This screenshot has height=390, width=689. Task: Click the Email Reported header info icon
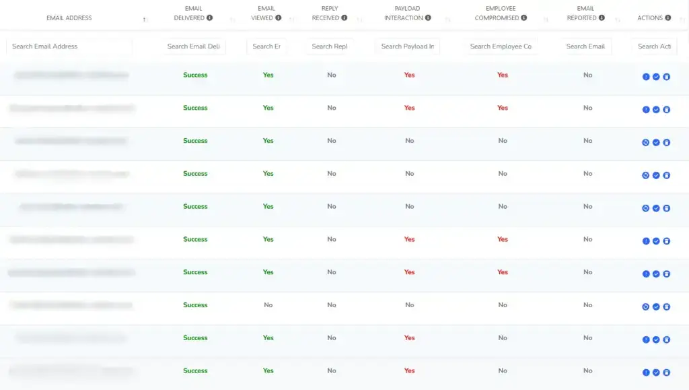coord(602,18)
